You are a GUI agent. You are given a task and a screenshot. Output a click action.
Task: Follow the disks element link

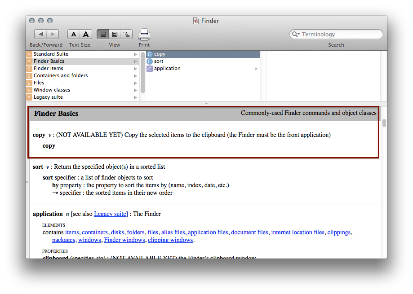[x=117, y=232]
